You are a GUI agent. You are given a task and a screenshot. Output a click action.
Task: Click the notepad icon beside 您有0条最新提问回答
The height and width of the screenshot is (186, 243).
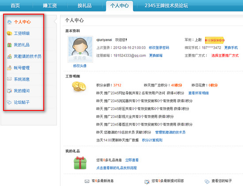click(147, 182)
